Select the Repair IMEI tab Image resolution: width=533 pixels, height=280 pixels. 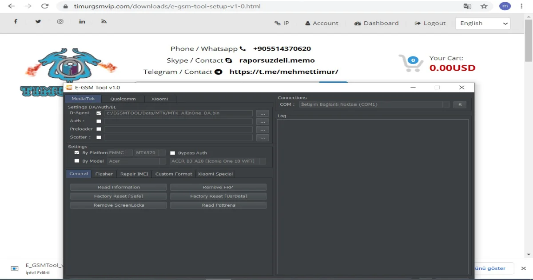point(134,174)
